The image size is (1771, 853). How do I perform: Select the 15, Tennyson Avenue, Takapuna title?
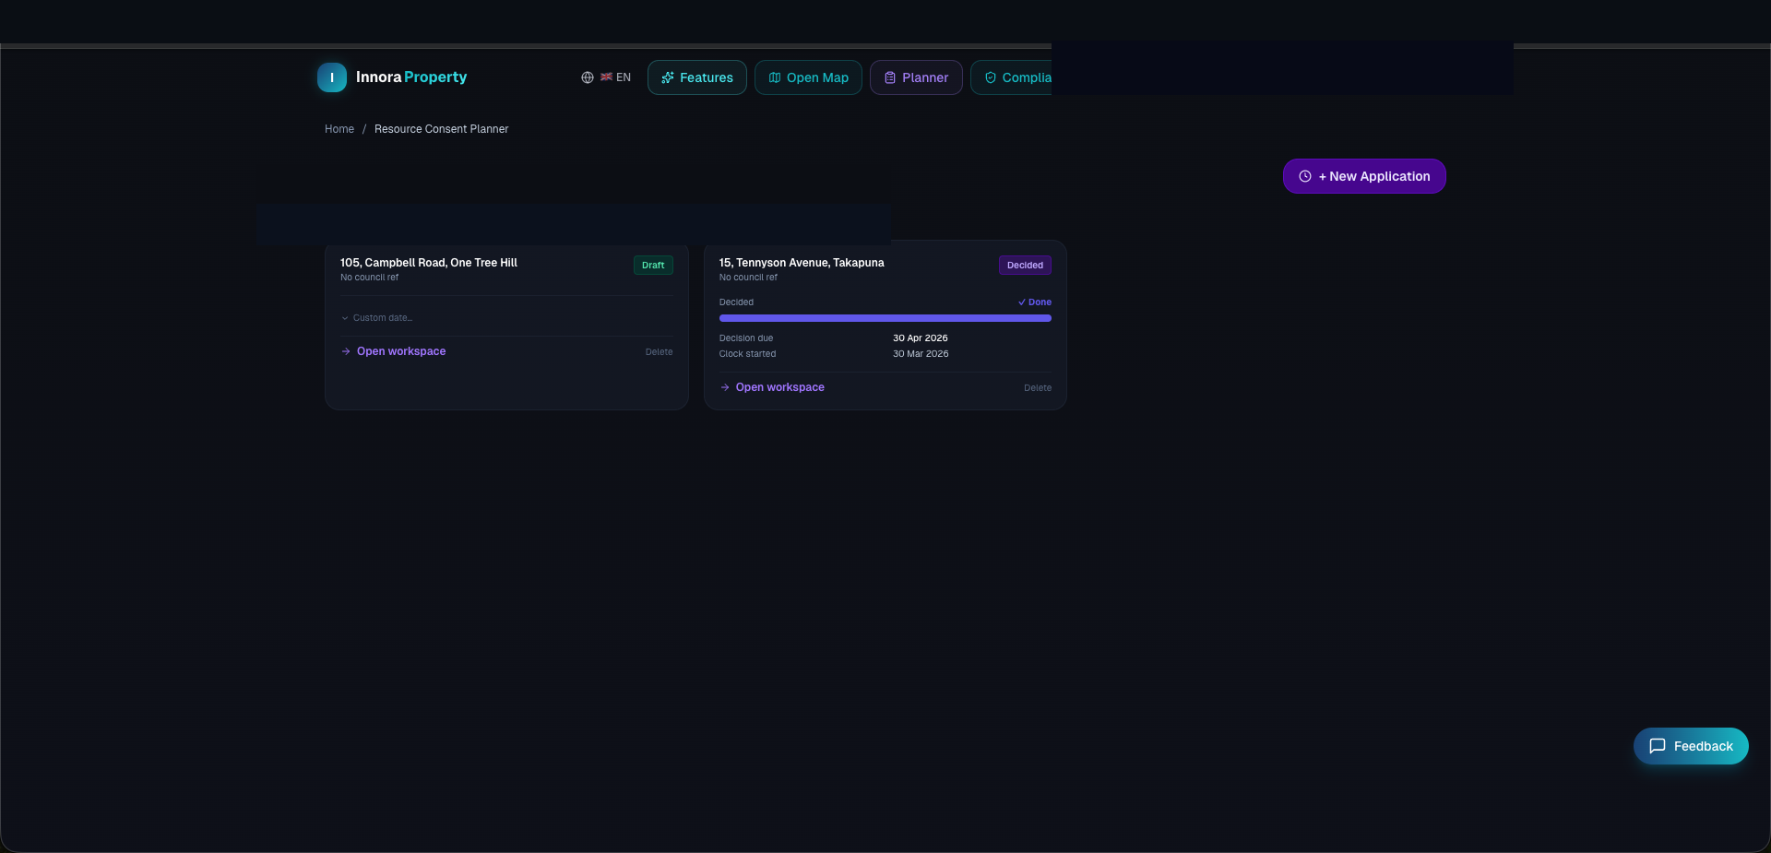(802, 263)
